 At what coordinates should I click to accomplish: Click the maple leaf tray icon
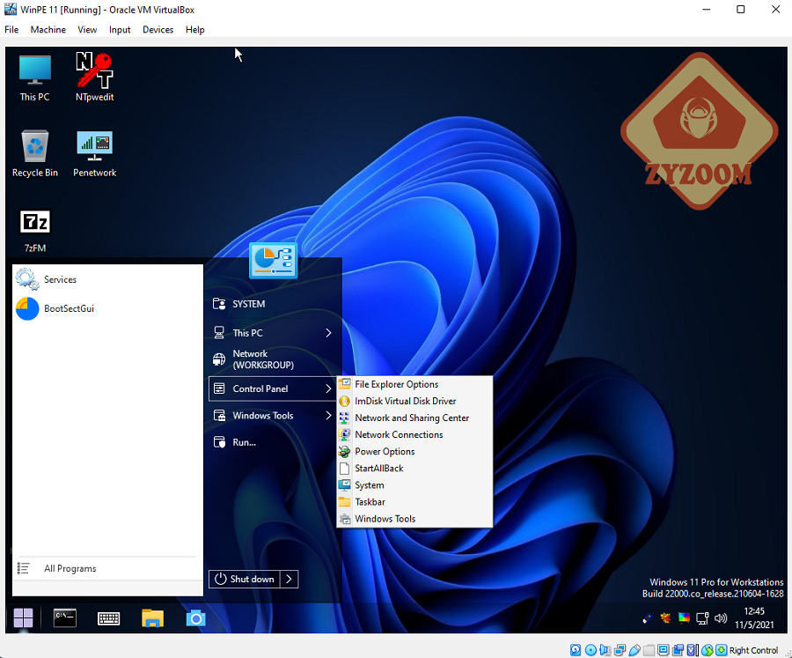pyautogui.click(x=666, y=618)
